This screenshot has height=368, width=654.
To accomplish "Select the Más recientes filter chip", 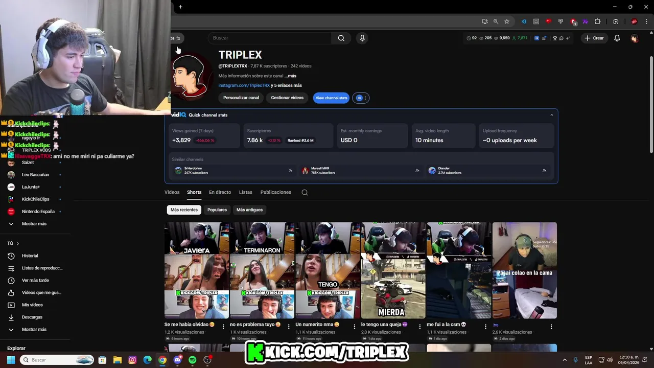I will coord(184,210).
